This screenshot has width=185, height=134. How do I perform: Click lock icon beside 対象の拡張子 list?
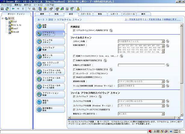click(168, 46)
